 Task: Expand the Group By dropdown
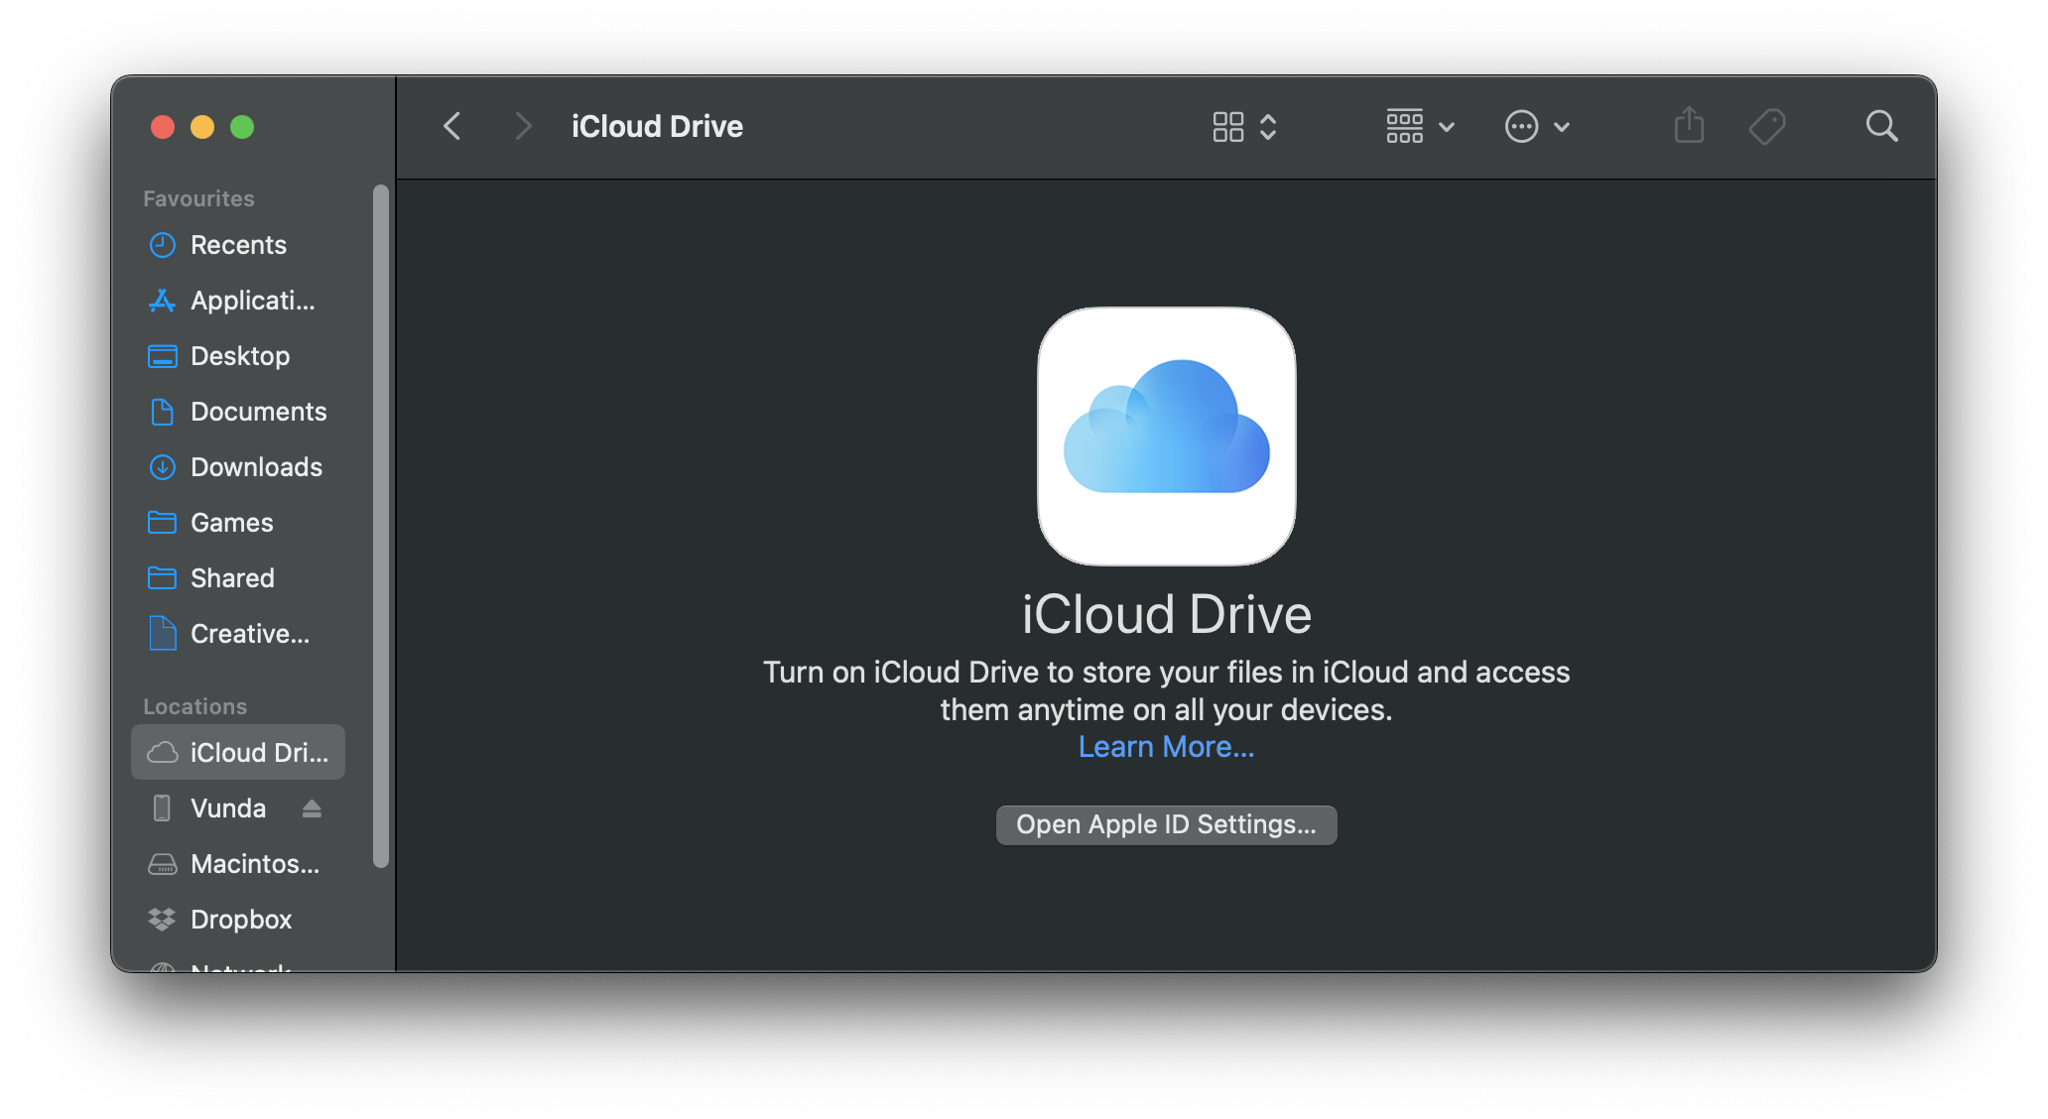1420,126
